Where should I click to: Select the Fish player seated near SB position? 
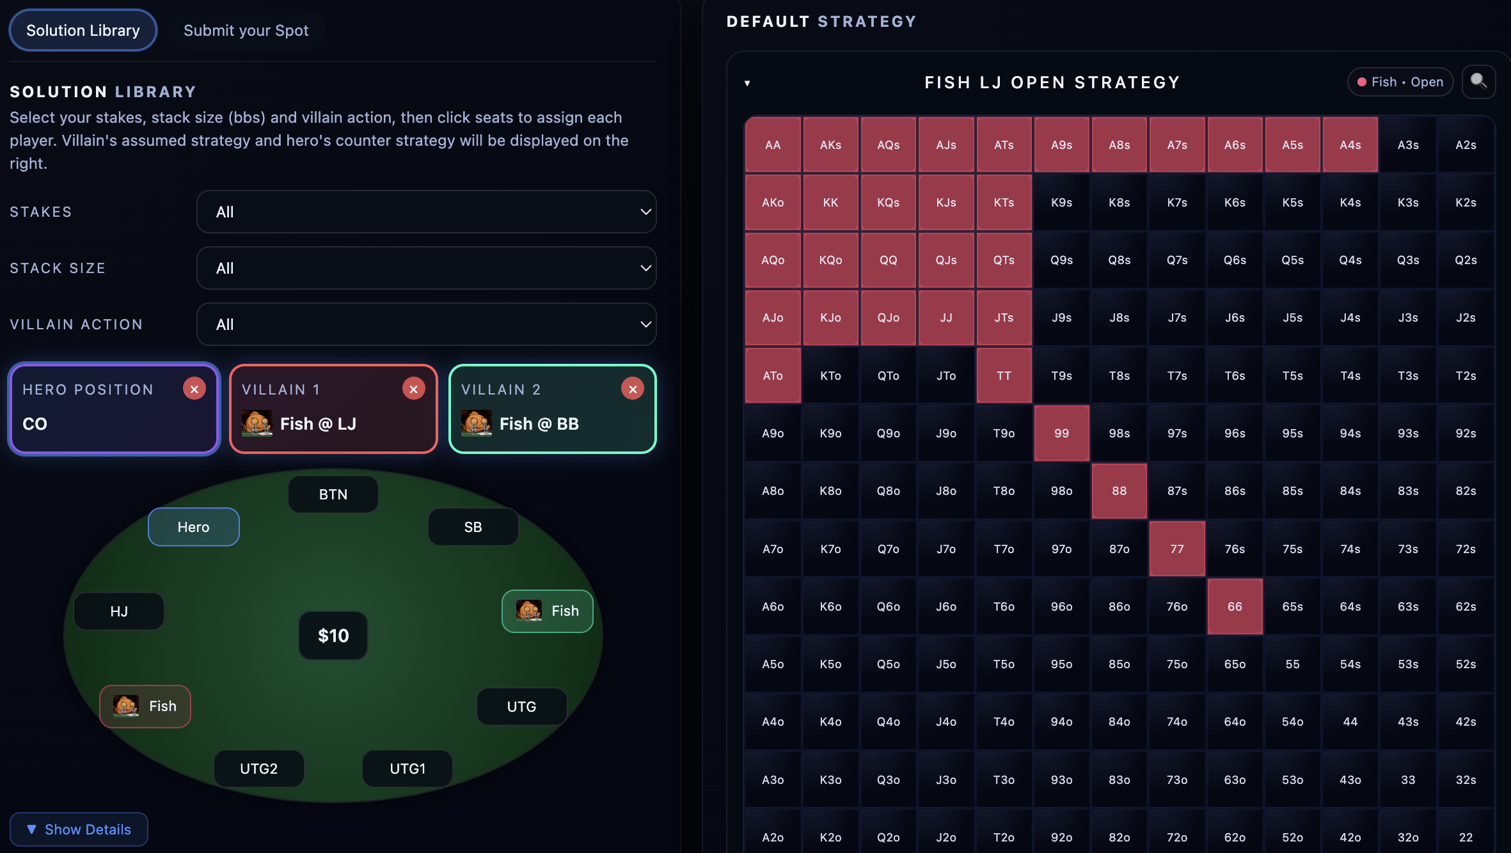pos(547,611)
